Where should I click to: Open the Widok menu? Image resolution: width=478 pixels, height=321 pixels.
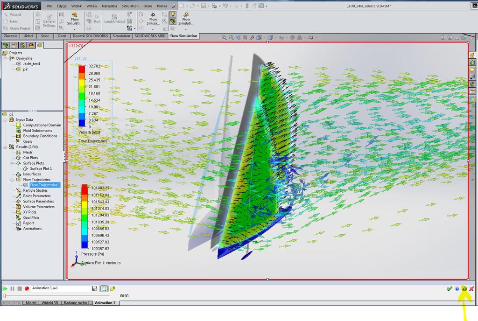point(77,6)
